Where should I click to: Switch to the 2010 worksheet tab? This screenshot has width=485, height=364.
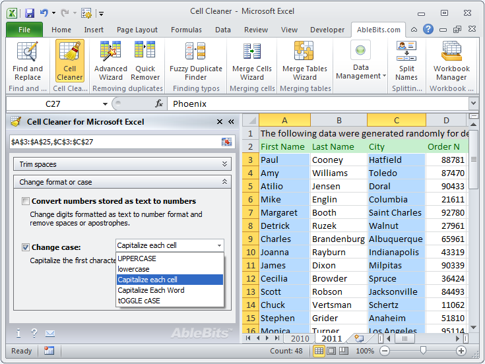pyautogui.click(x=300, y=339)
